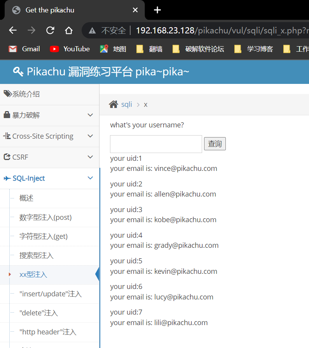Screen dimensions: 309x348
Task: Click the 查询 query button
Action: pyautogui.click(x=215, y=144)
